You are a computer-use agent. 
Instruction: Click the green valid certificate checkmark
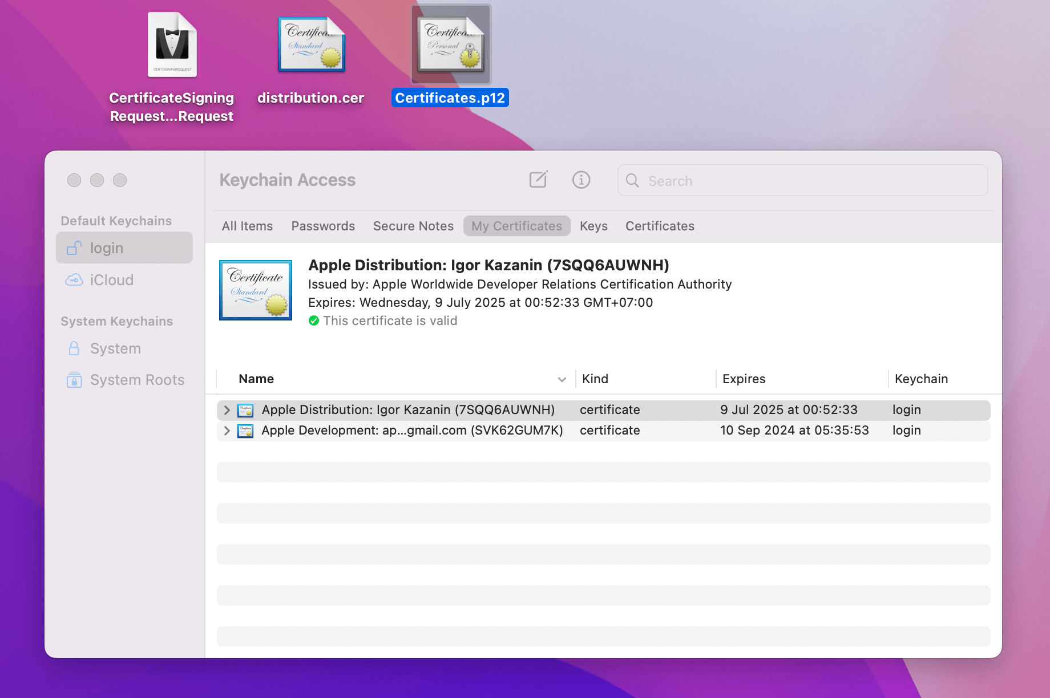click(314, 320)
